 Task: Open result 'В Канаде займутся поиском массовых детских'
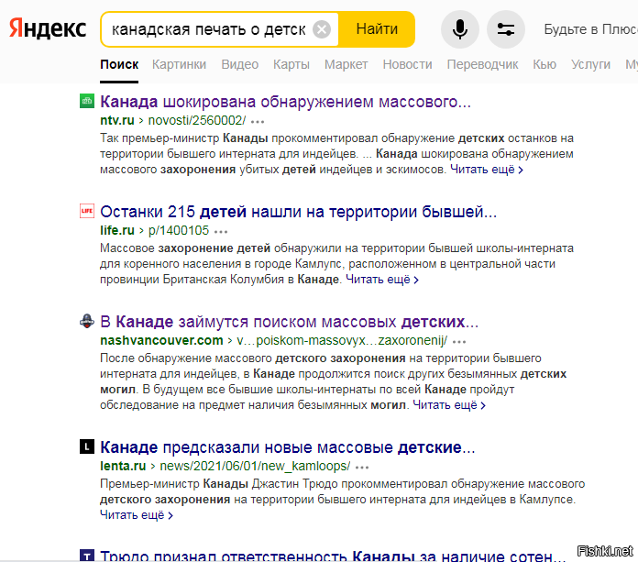point(289,322)
